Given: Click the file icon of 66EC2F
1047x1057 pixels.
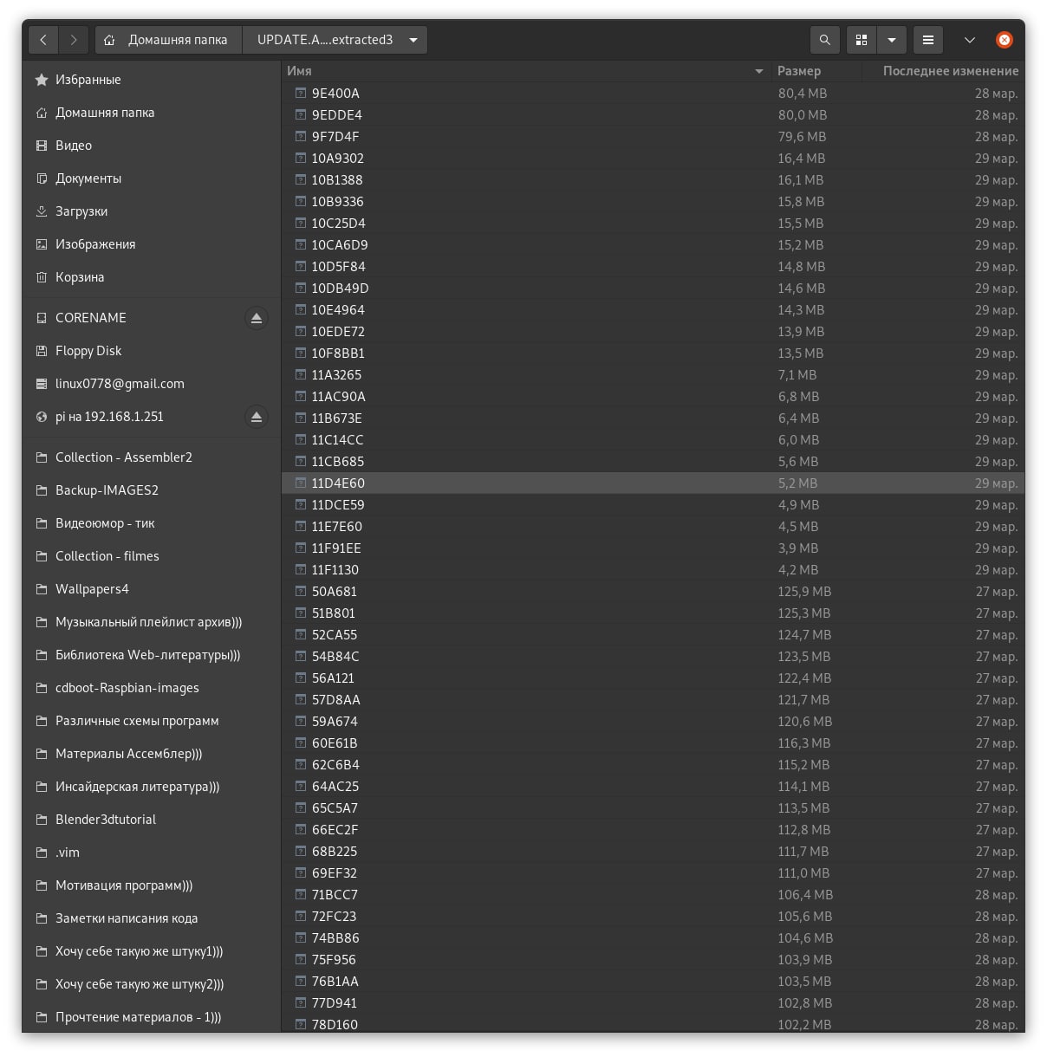Looking at the screenshot, I should click(301, 829).
